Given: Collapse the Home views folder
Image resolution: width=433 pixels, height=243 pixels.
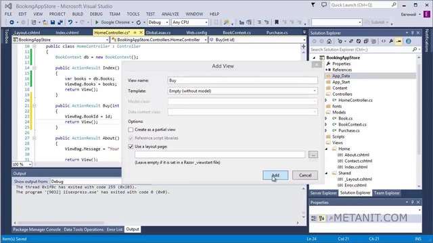Looking at the screenshot, I should 326,148.
